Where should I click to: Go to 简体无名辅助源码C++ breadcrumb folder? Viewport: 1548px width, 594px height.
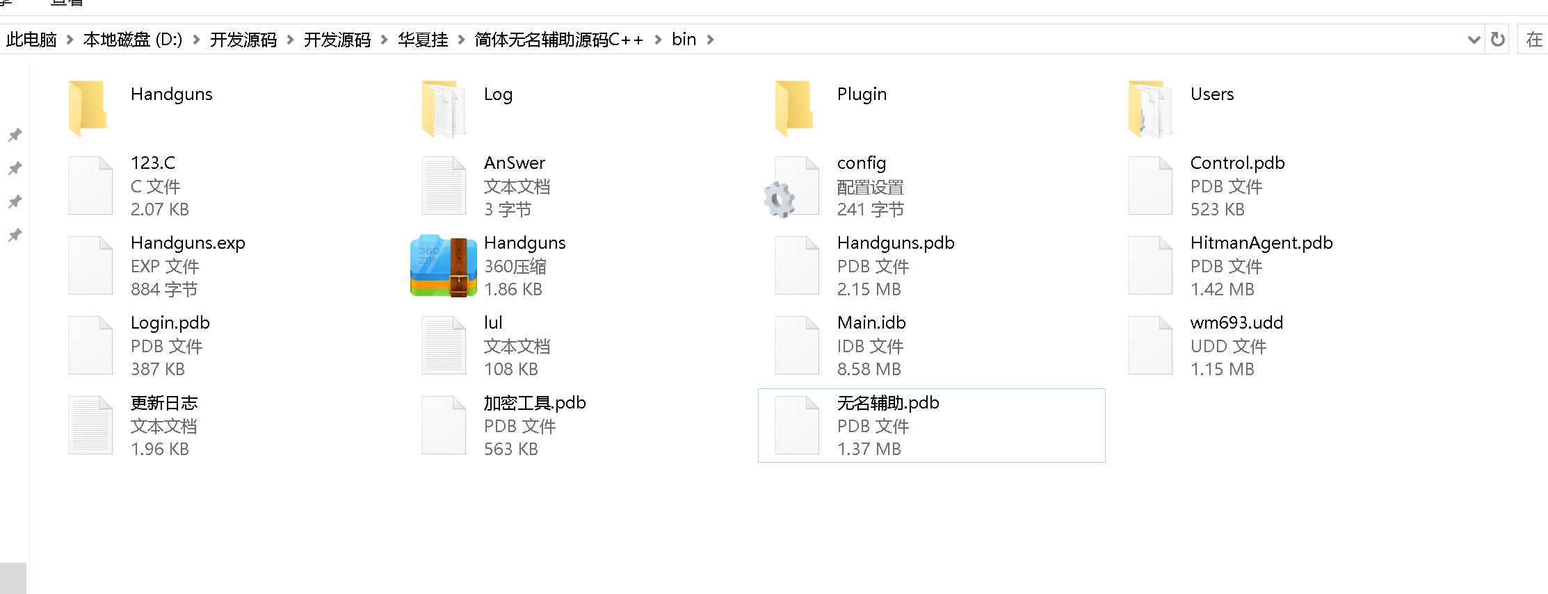[x=559, y=40]
